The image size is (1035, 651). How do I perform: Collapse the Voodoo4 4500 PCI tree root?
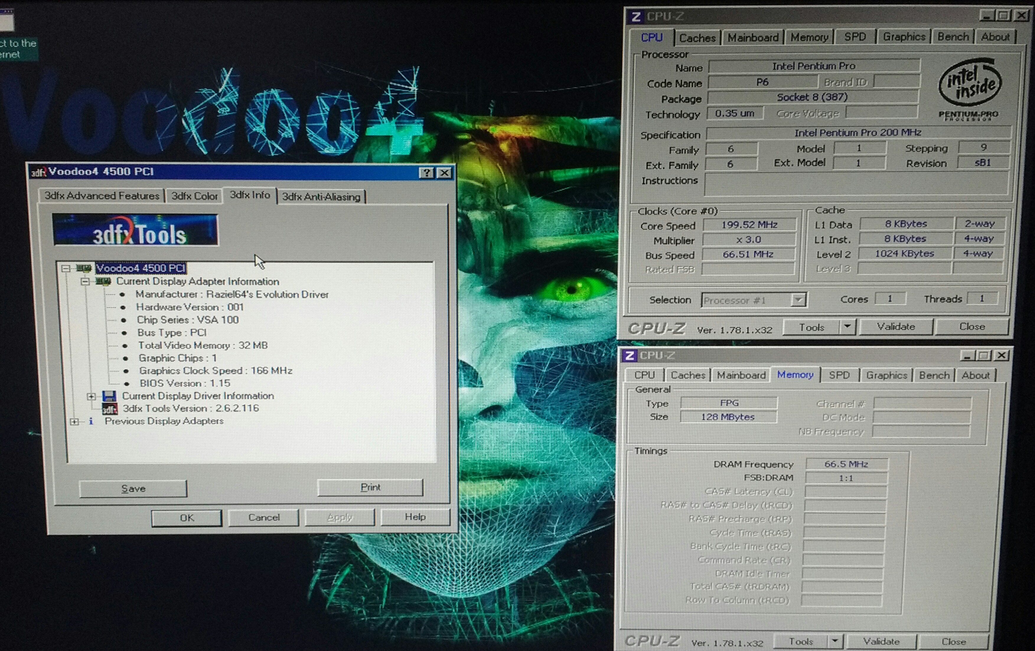point(65,268)
